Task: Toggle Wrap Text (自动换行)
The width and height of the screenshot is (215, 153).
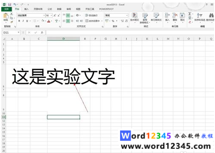Action: tap(92, 15)
